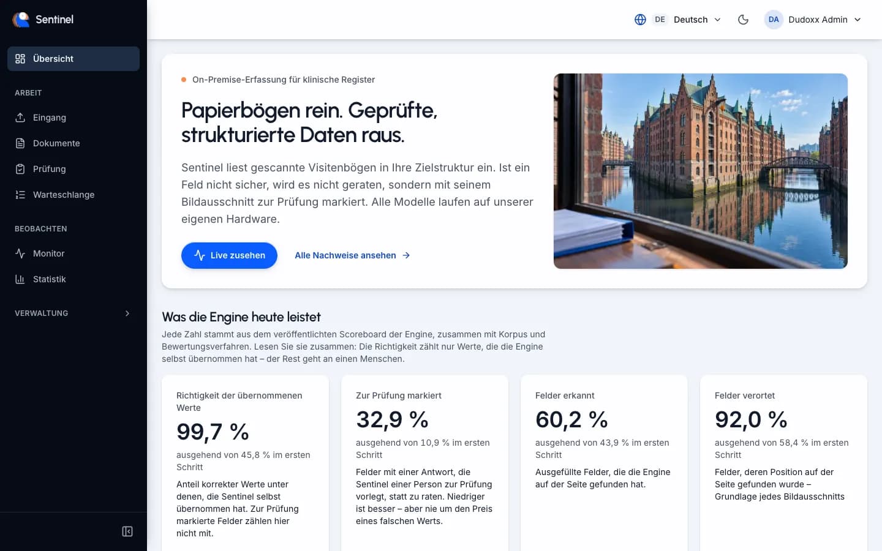Screen dimensions: 882x551
Task: Open Eingang upload icon in sidebar
Action: coord(20,118)
